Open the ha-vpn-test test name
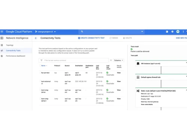This screenshot has width=187, height=140. 45,73
